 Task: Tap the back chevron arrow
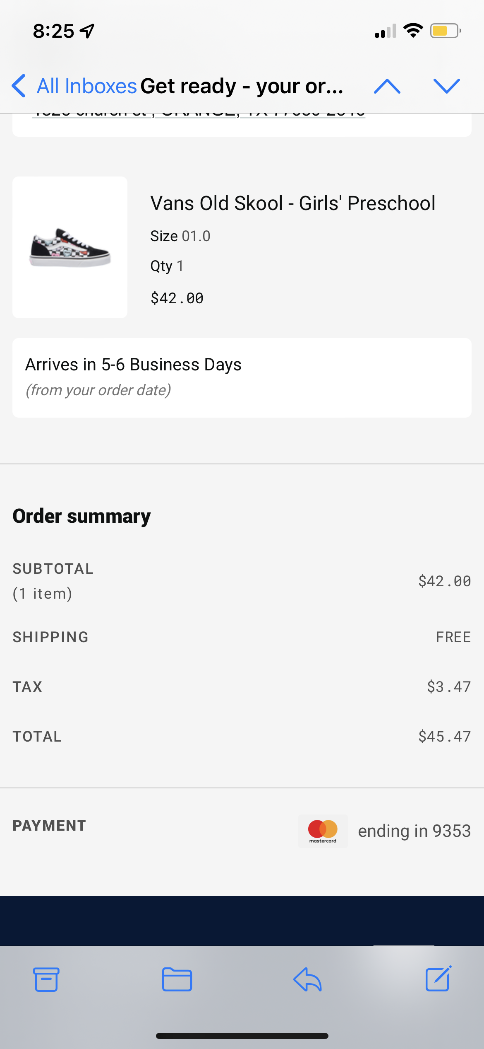coord(19,86)
